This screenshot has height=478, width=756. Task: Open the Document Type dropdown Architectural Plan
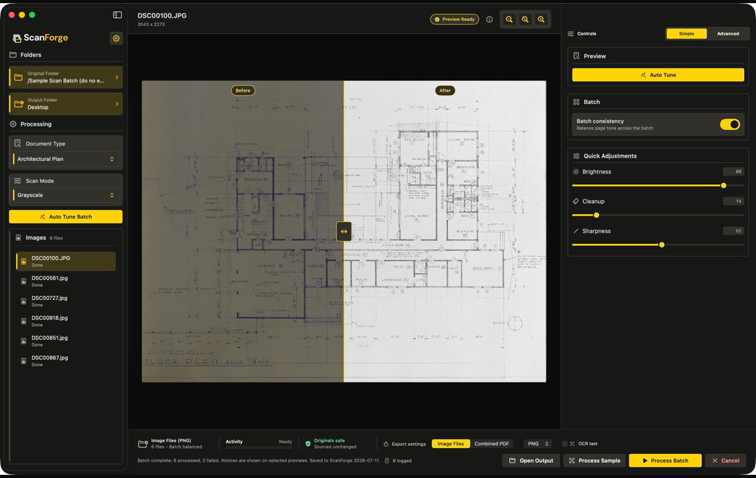[66, 159]
